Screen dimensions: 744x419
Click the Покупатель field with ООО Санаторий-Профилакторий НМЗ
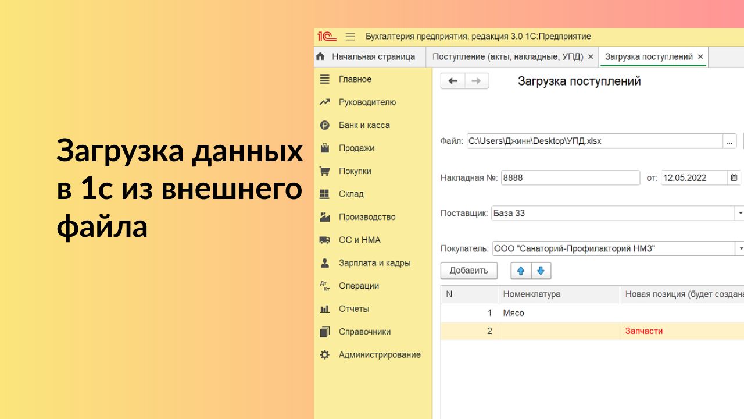coord(614,248)
